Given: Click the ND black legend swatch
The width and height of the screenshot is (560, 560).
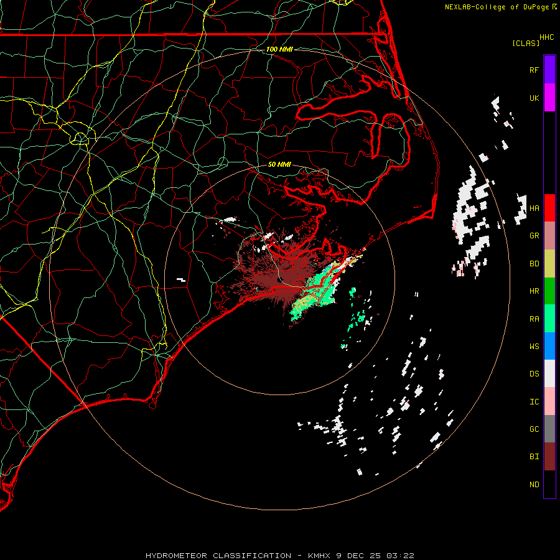Looking at the screenshot, I should [549, 484].
